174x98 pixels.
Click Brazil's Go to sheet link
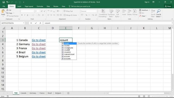pos(39,52)
